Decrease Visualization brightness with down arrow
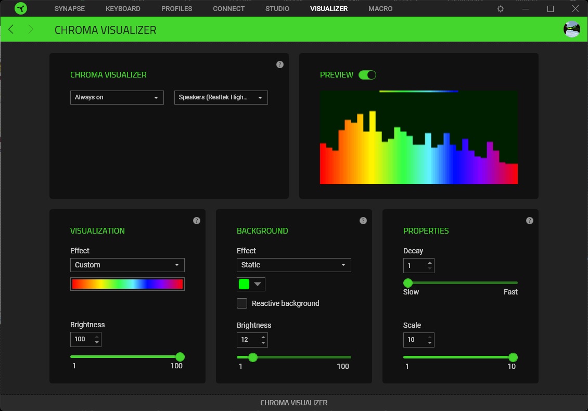 coord(97,342)
